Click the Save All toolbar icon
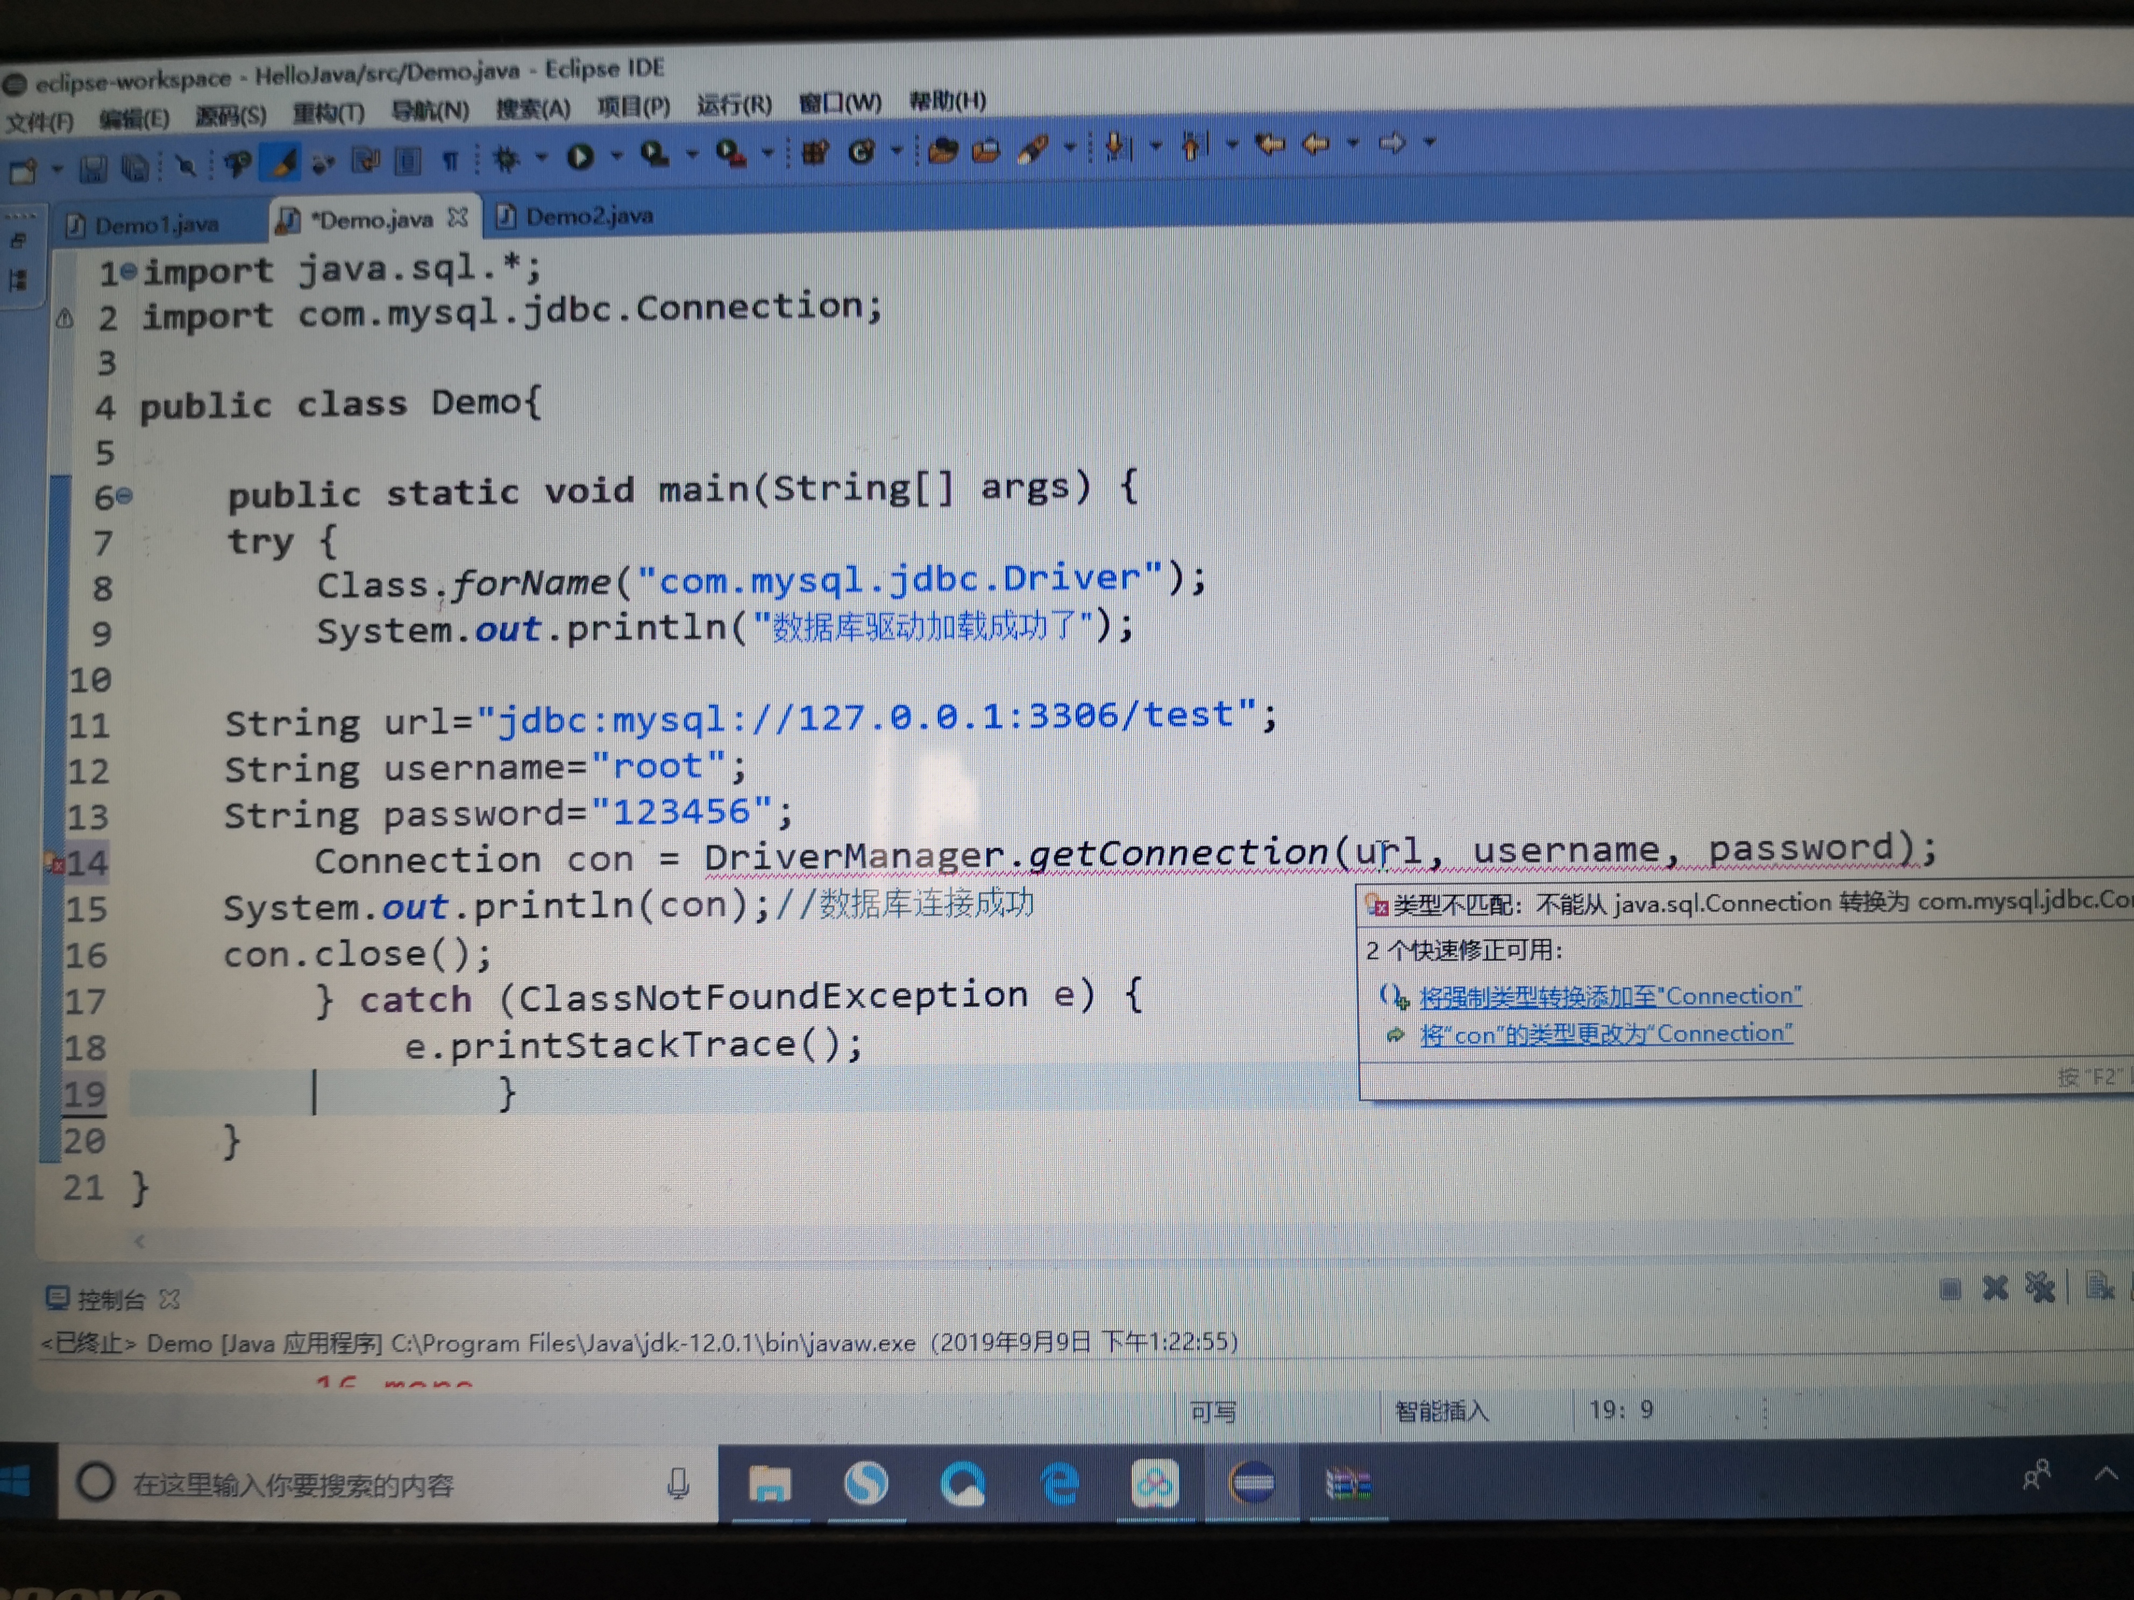This screenshot has width=2134, height=1600. tap(135, 169)
